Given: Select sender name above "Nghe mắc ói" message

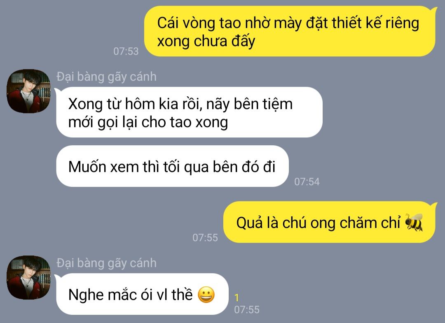Looking at the screenshot, I should coord(106,263).
